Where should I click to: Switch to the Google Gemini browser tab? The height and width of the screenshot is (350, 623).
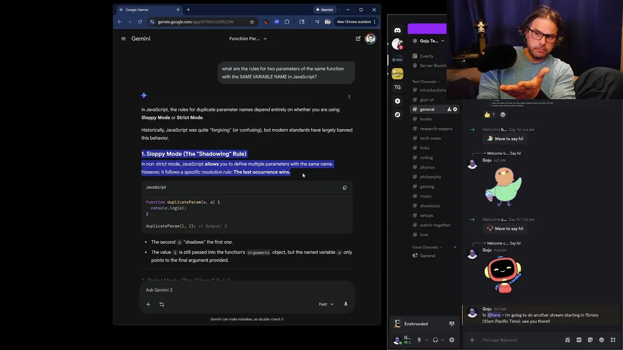[x=149, y=10]
